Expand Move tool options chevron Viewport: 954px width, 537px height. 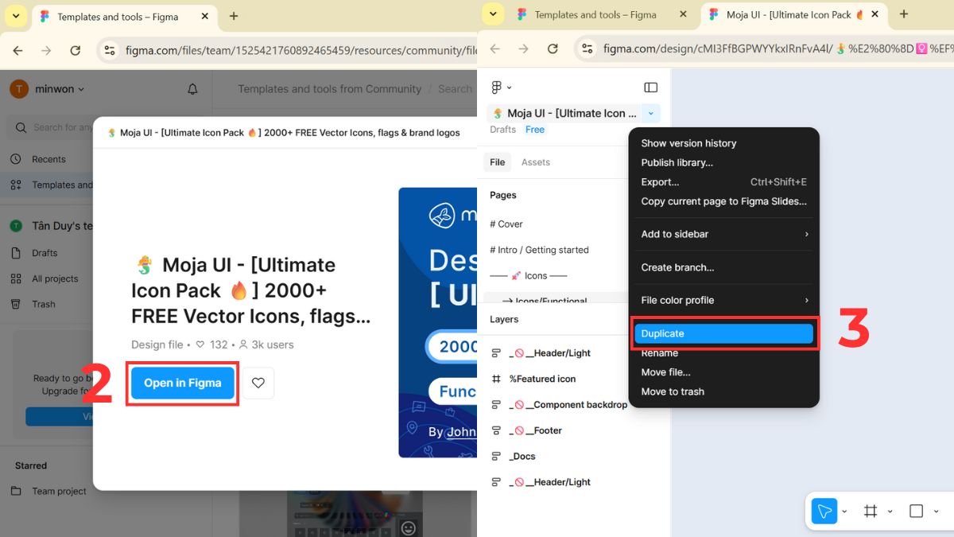click(844, 512)
